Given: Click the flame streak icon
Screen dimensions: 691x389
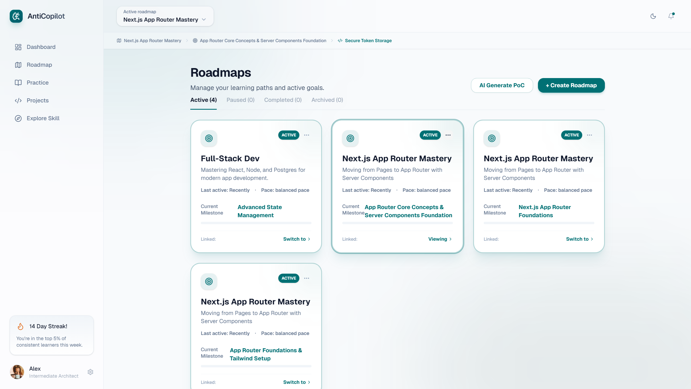Looking at the screenshot, I should click(x=21, y=326).
